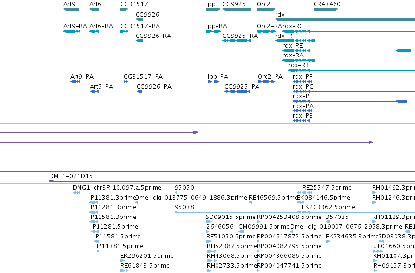Screen dimensions: 415x273
Task: Click the 2646056 feature
Action: [209, 232]
